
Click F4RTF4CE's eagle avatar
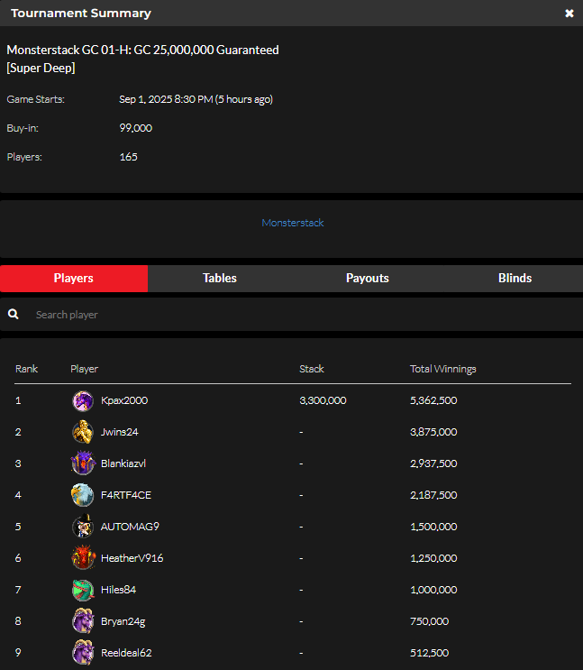[83, 495]
